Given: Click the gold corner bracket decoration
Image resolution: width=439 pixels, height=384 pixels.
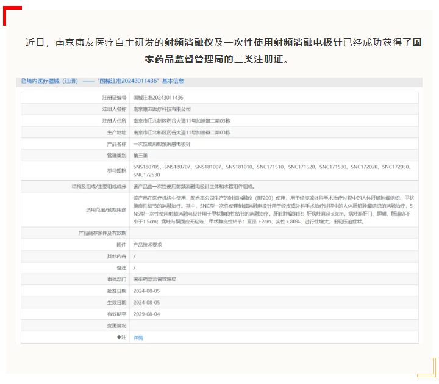Looking at the screenshot, I should (x=427, y=368).
